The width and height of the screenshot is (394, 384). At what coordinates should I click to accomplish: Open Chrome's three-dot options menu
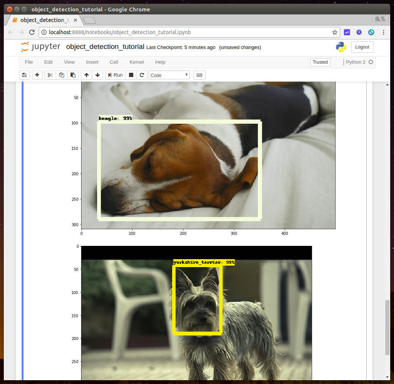(x=384, y=32)
